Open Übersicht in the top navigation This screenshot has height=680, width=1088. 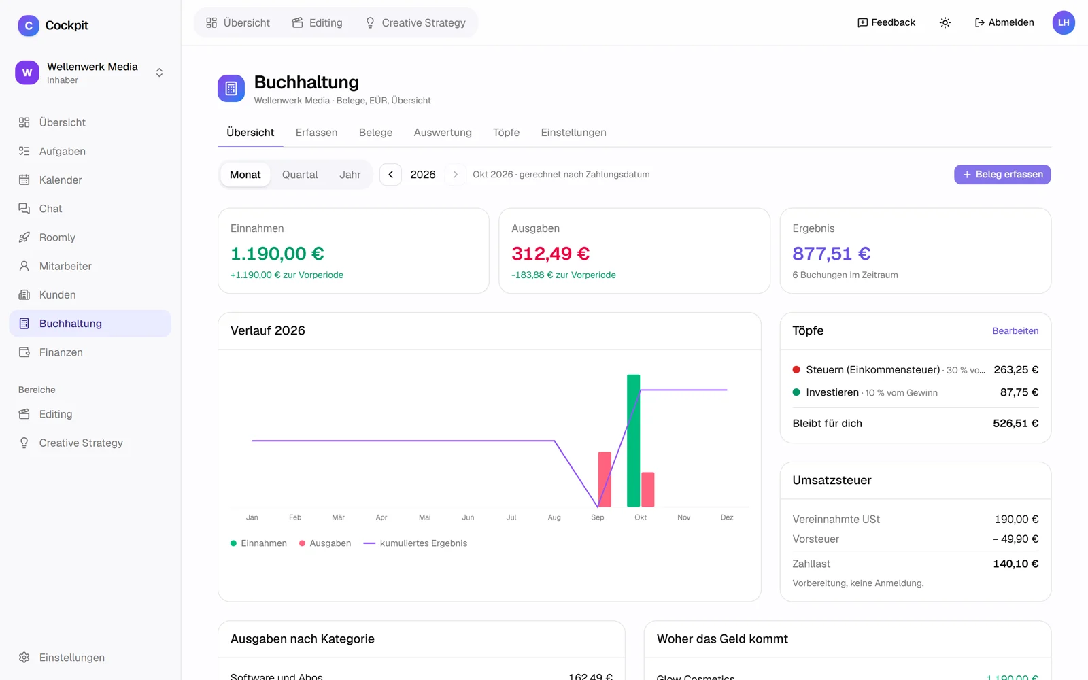(x=238, y=22)
